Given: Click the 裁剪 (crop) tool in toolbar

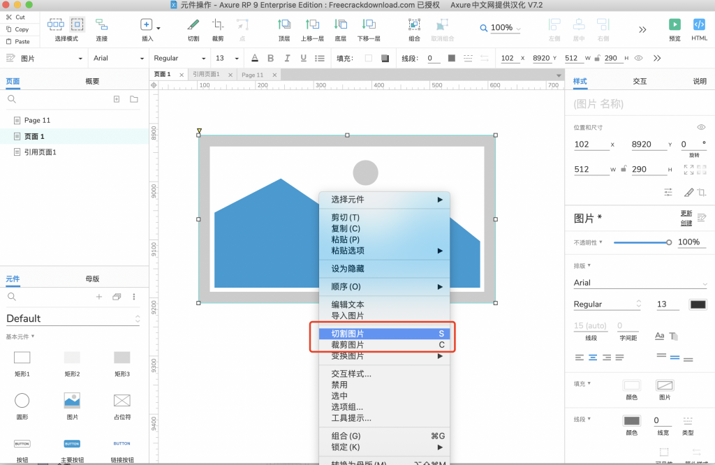Looking at the screenshot, I should point(218,26).
